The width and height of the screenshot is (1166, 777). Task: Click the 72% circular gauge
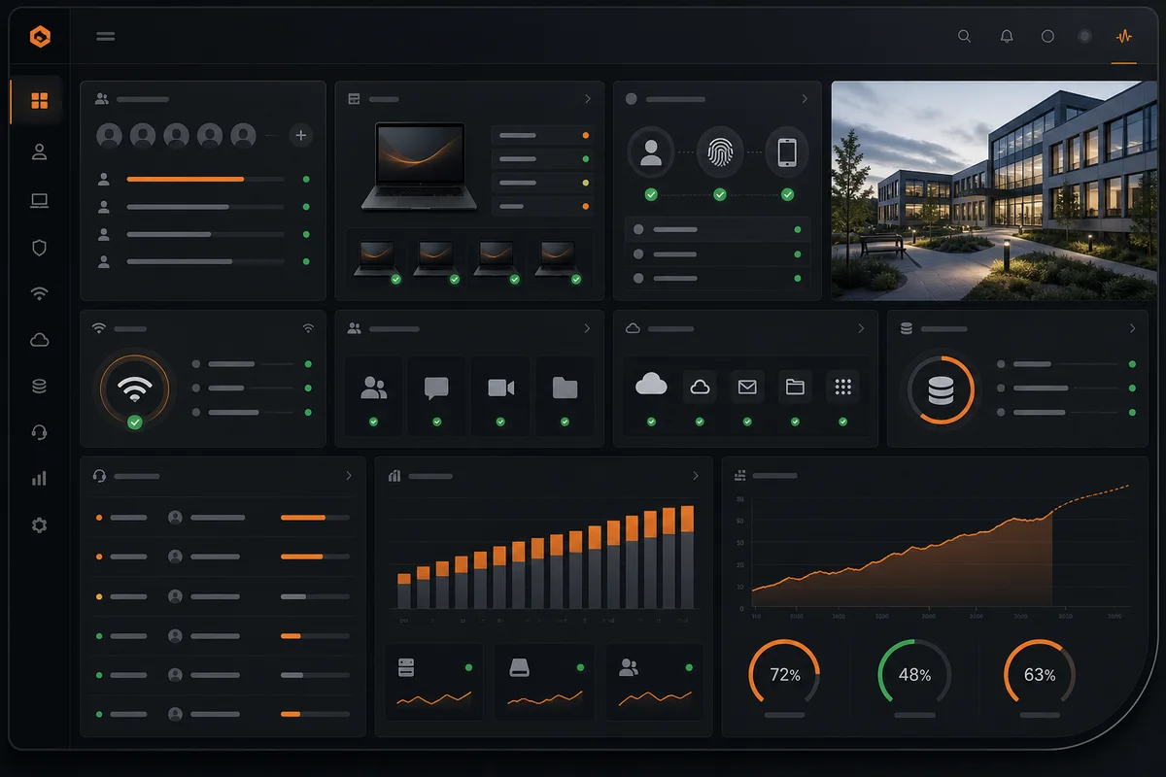click(x=784, y=674)
